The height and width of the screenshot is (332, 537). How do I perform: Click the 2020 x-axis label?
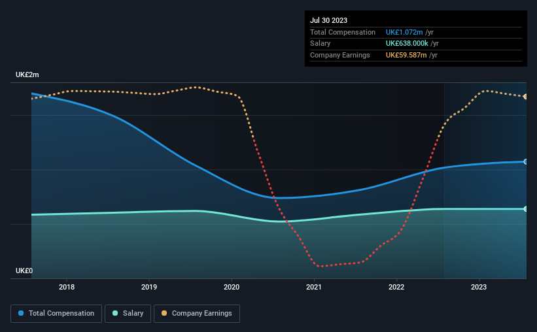pos(232,287)
